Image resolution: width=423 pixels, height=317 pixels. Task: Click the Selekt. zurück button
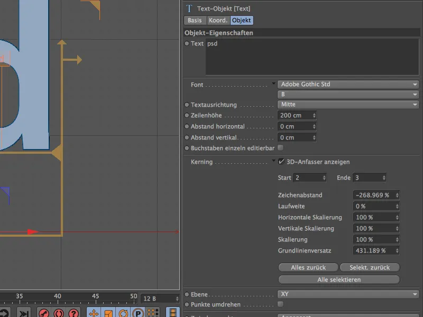click(370, 267)
